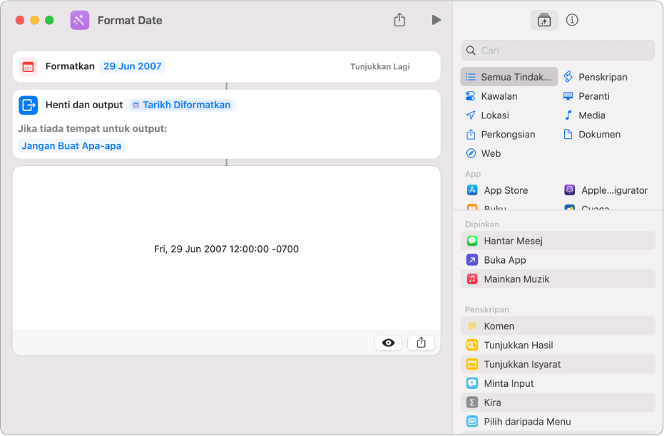Viewport: 664px width, 436px height.
Task: Open the action library panel icon
Action: coord(544,20)
